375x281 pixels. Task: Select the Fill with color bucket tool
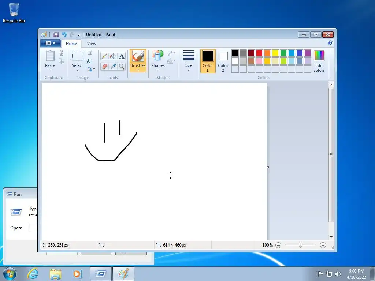(x=113, y=56)
